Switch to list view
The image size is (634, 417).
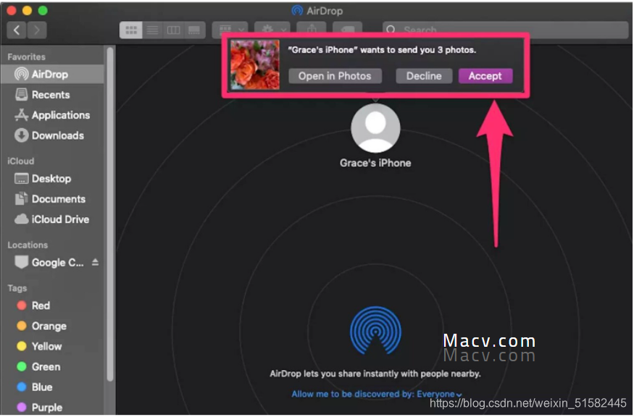tap(152, 30)
